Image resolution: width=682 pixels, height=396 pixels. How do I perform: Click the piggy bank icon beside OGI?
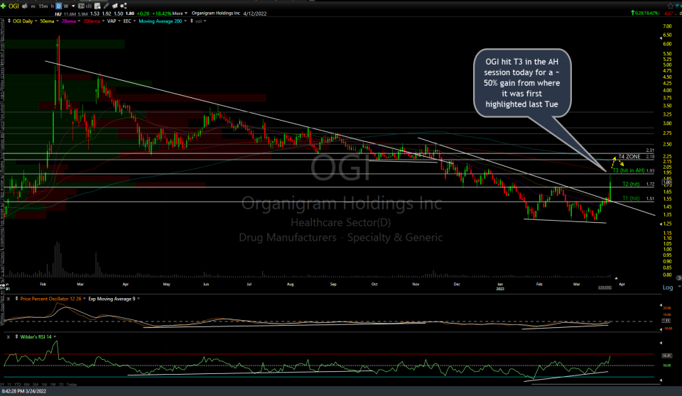point(25,6)
